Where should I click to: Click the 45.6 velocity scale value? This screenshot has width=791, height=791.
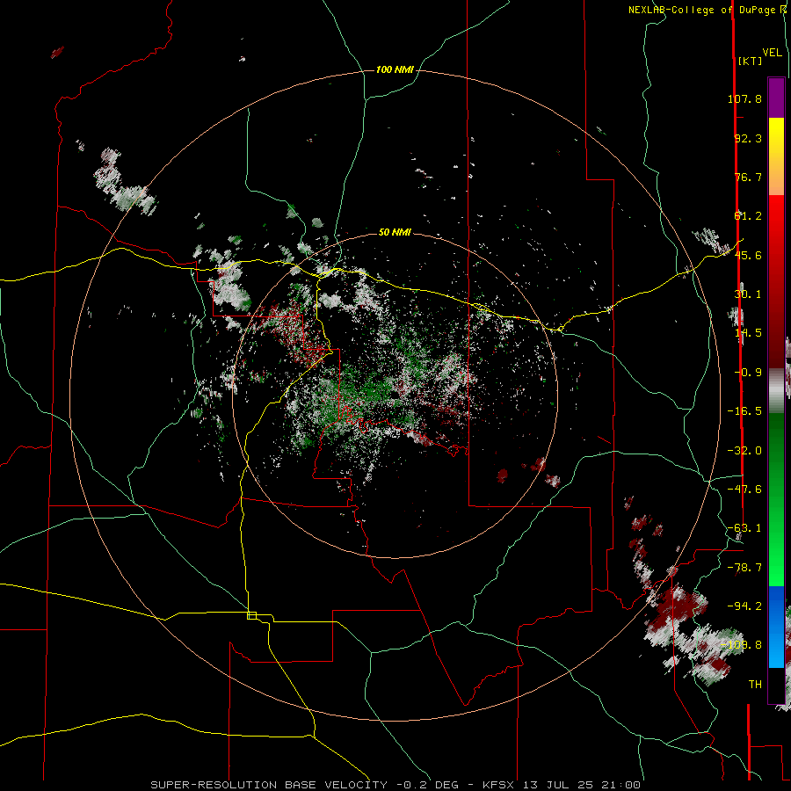point(748,255)
